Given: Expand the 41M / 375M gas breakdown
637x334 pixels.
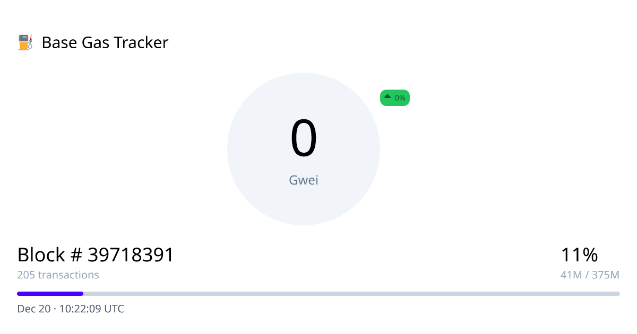Looking at the screenshot, I should click(x=590, y=275).
